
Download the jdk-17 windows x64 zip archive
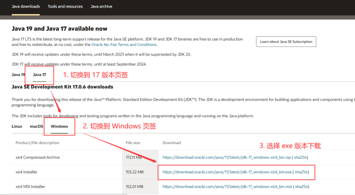(227, 157)
